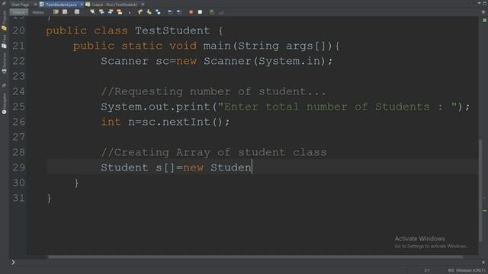Click the cursor position status entry

pyautogui.click(x=427, y=270)
